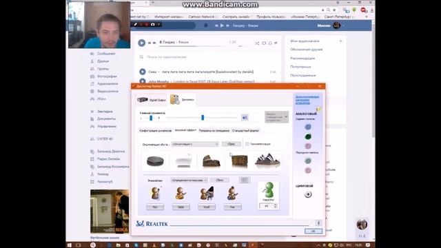The height and width of the screenshot is (248, 441).
Task: Click the Рок equalizer button
Action: pyautogui.click(x=232, y=207)
